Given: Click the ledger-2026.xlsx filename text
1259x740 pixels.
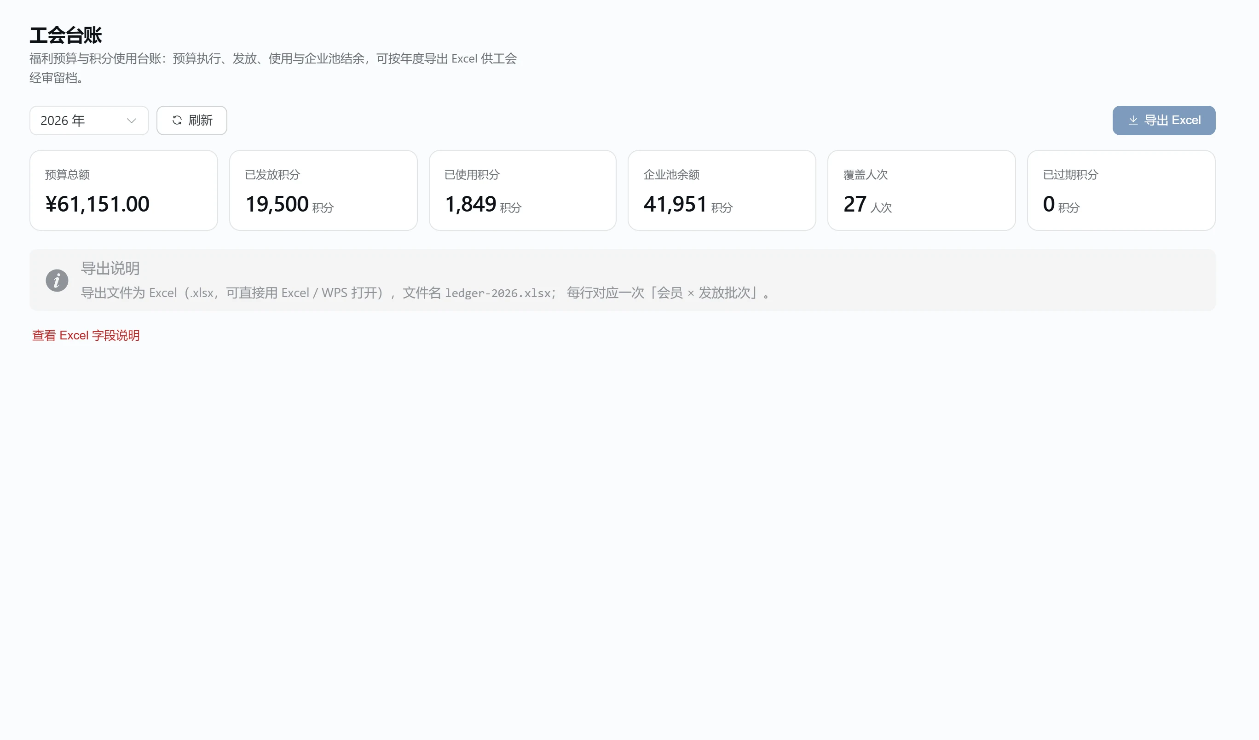Looking at the screenshot, I should coord(497,293).
